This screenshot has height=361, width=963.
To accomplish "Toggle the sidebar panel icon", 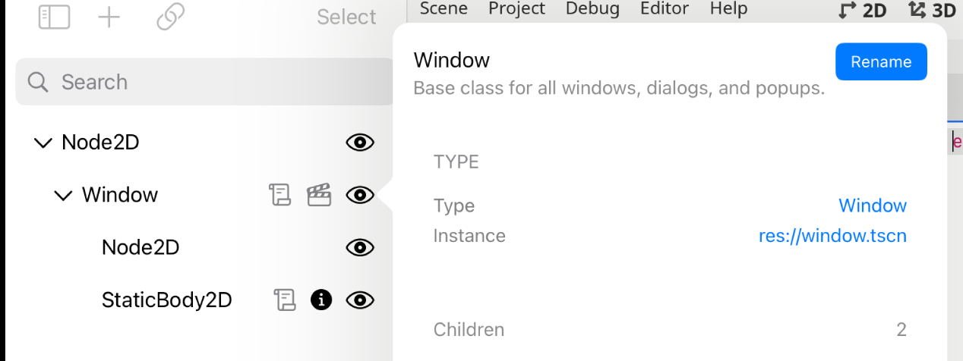I will click(x=54, y=17).
